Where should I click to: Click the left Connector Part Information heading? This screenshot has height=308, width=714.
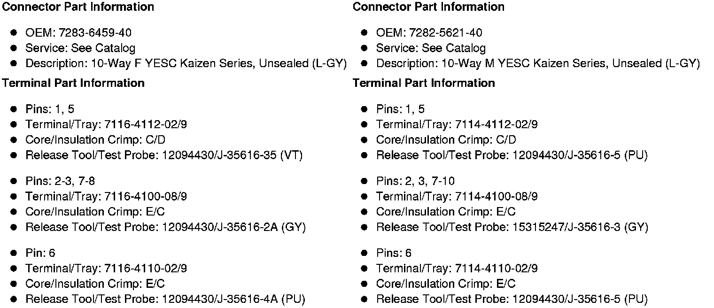[78, 7]
